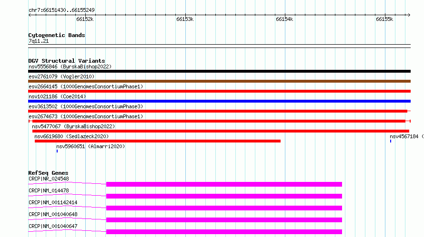
Task: Click the esv2674673 (1000GenomesConsortiumPhase1) label
Action: pos(86,116)
